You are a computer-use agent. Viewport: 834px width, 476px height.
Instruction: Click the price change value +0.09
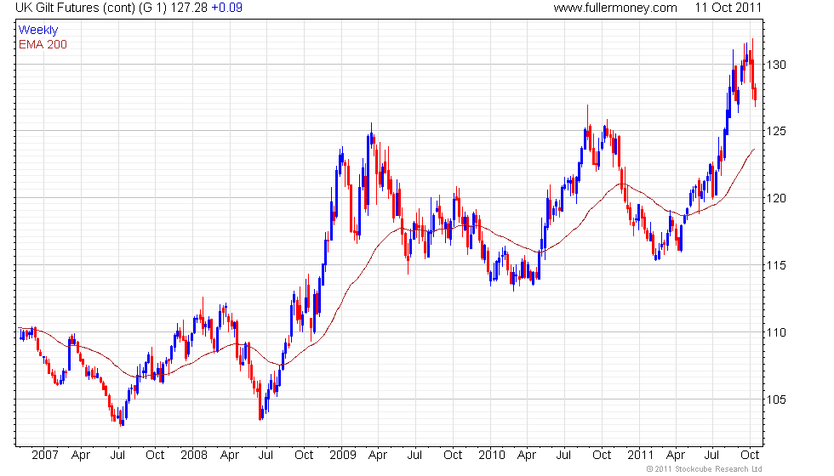227,8
